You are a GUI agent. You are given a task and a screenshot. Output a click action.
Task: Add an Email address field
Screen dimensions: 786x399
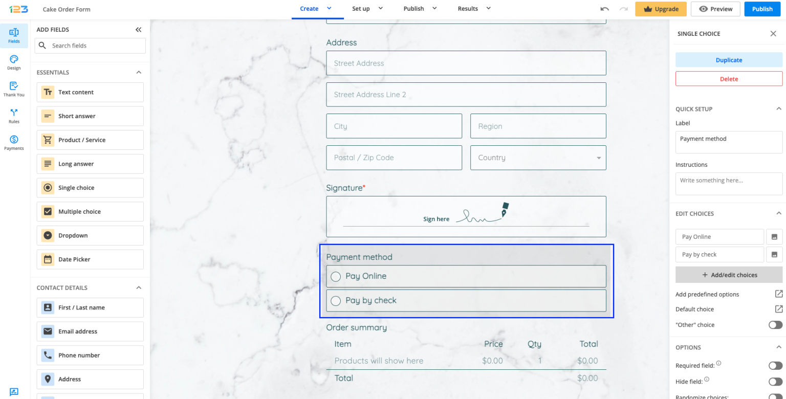(90, 331)
